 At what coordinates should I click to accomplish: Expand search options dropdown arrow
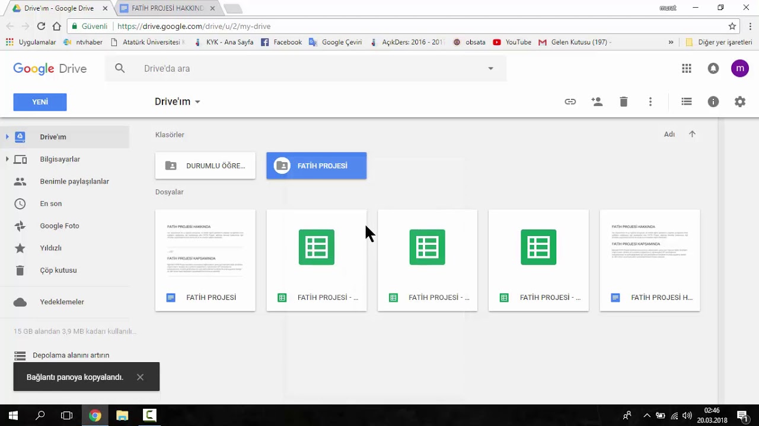point(490,69)
